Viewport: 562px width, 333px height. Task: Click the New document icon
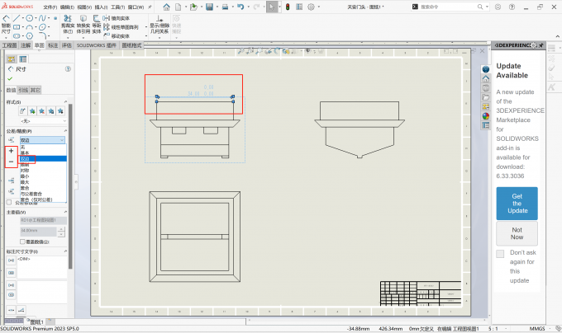tap(179, 7)
